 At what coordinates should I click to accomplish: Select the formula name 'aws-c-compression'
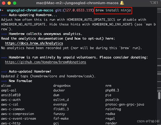17,114
